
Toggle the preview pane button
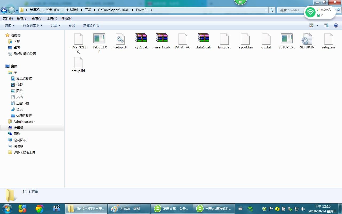pyautogui.click(x=326, y=25)
